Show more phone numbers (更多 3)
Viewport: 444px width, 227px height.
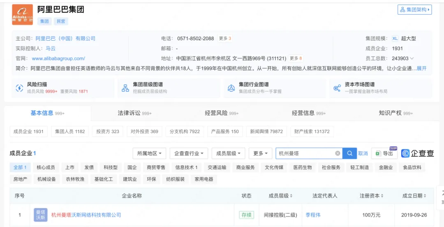tap(225, 39)
